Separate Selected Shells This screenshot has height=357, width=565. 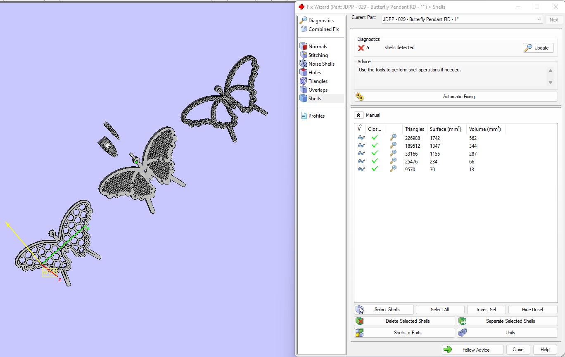(507, 321)
